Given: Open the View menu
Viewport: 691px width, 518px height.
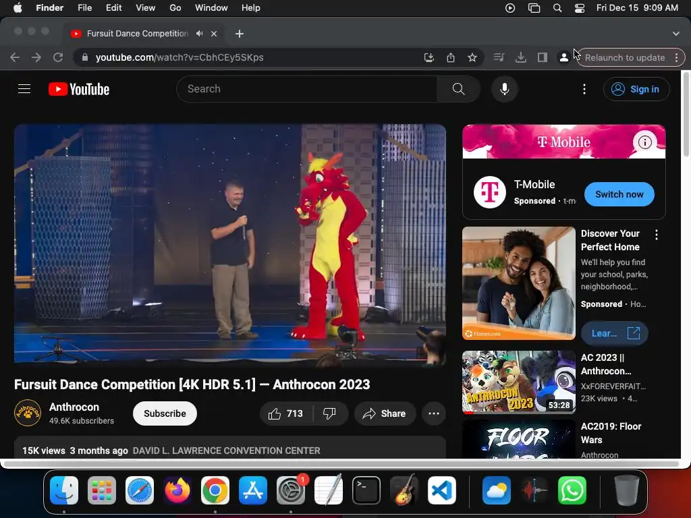Looking at the screenshot, I should (x=146, y=8).
